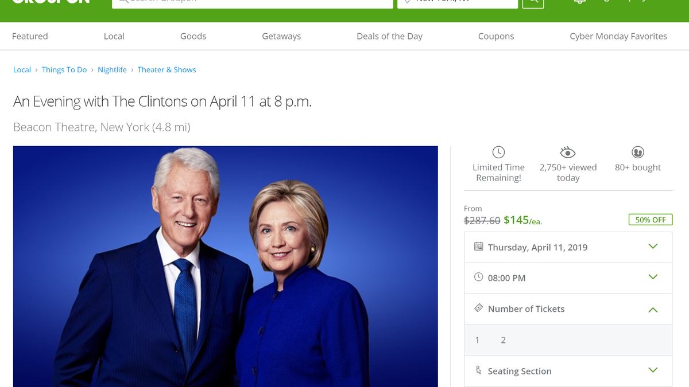This screenshot has width=689, height=387.
Task: Click the ticket icon beside Number of Tickets
Action: click(x=478, y=308)
